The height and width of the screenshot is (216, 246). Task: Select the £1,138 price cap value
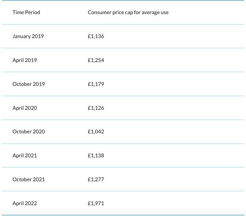tap(96, 155)
